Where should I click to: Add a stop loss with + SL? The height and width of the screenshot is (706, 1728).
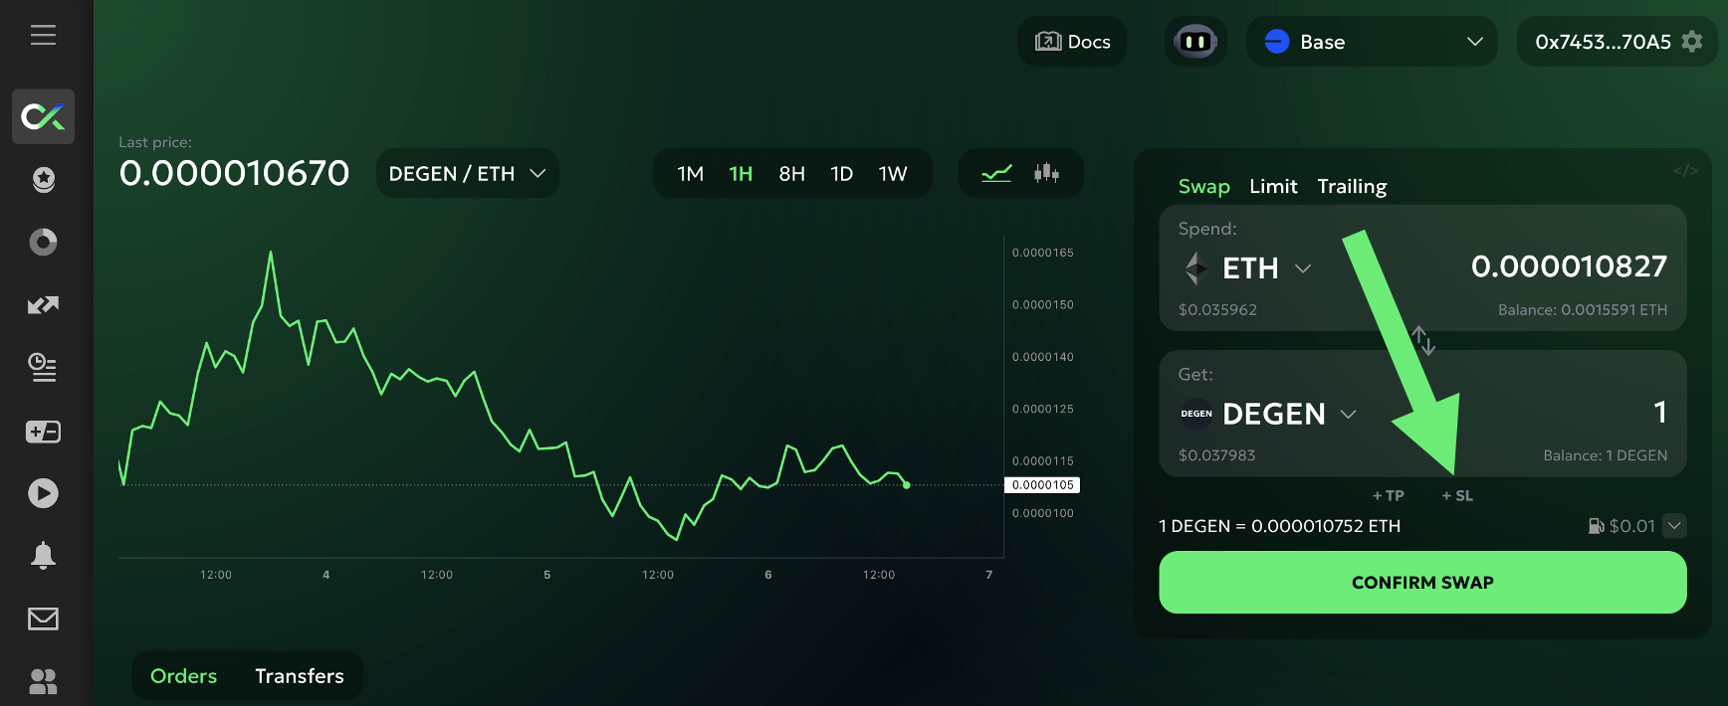[x=1457, y=496]
